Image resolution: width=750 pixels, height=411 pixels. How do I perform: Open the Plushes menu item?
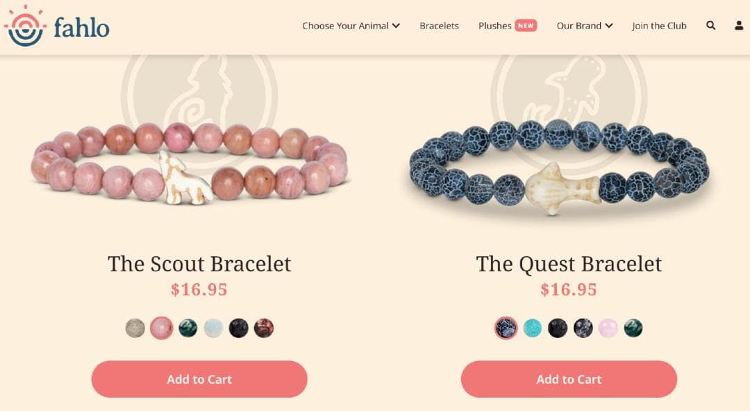pyautogui.click(x=495, y=26)
